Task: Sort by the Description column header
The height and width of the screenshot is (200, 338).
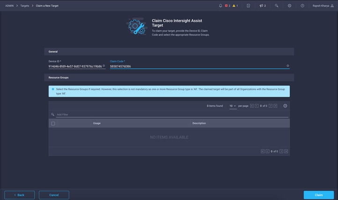Action: coord(199,123)
